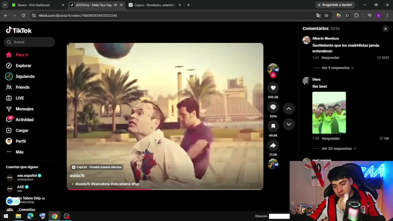Close the Comentarios panel
Screen dimensions: 393x221
point(385,29)
